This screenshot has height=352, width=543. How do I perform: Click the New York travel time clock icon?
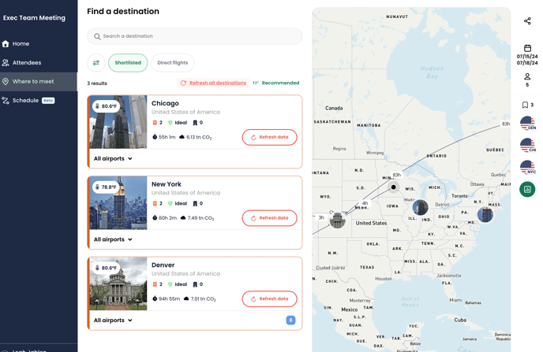155,218
